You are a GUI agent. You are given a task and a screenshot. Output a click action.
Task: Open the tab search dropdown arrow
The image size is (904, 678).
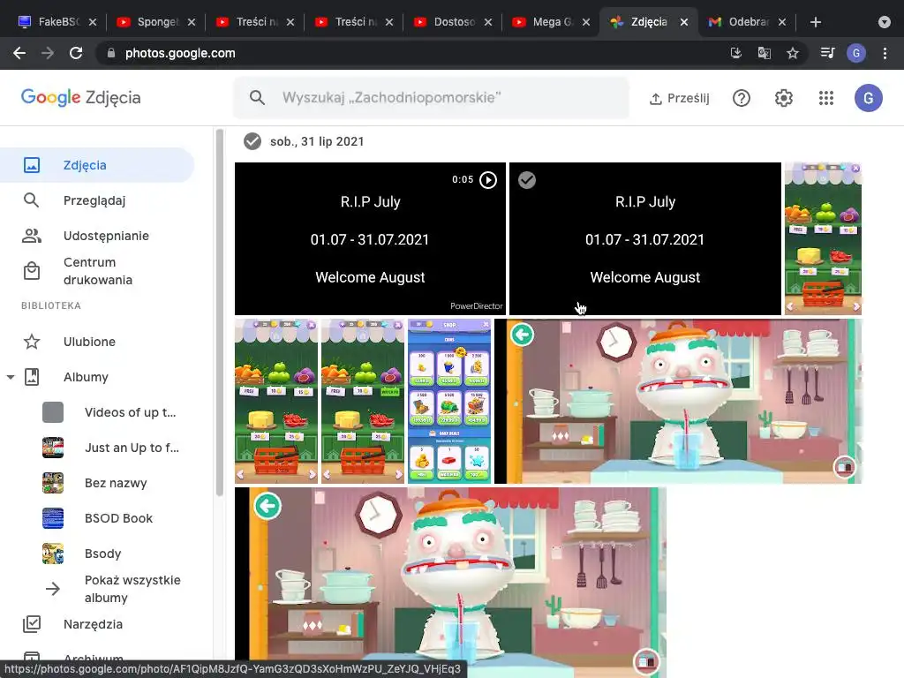coord(885,22)
